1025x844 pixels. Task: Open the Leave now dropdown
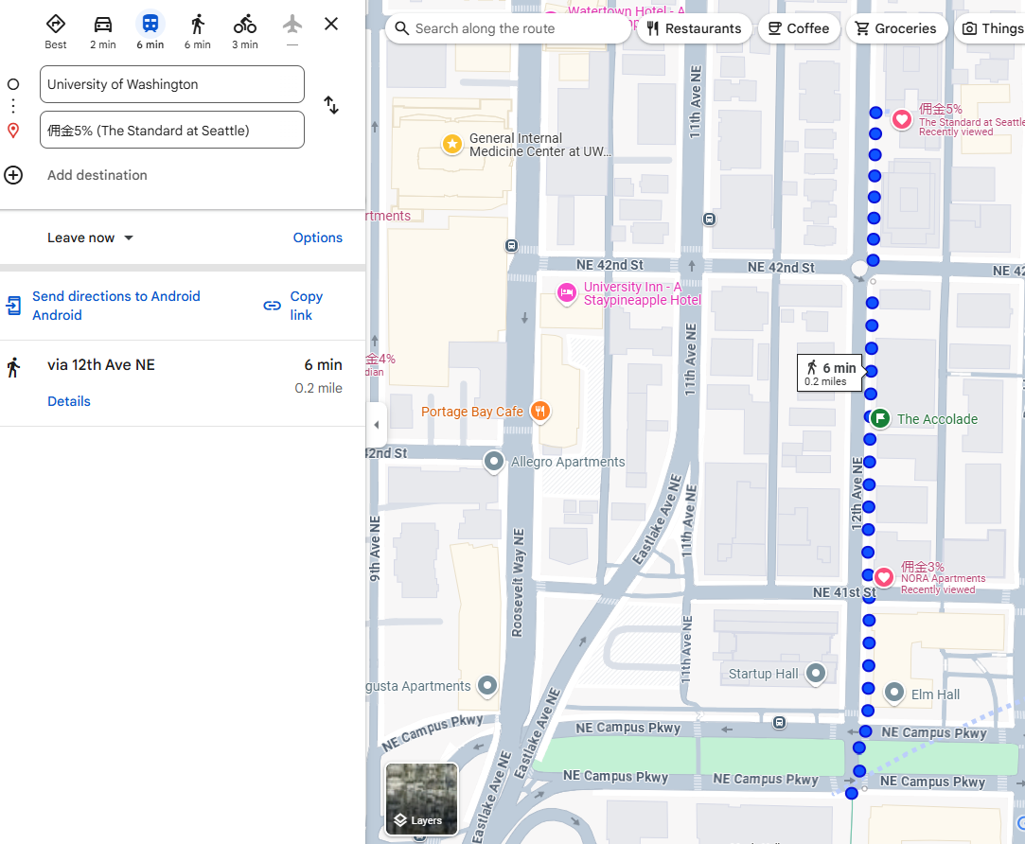[91, 237]
